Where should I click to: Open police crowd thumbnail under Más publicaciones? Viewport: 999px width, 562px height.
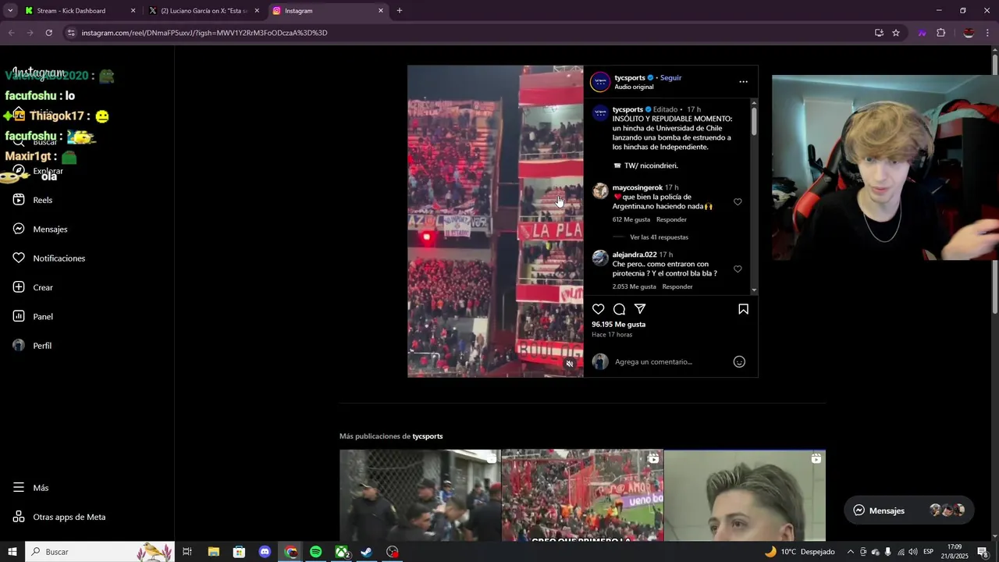[x=420, y=495]
